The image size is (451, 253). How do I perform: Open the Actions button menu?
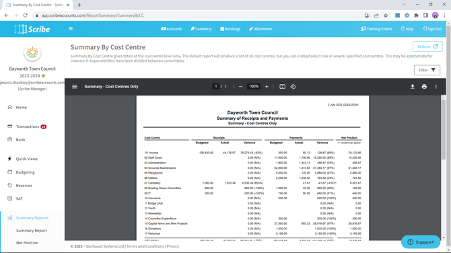tap(427, 46)
